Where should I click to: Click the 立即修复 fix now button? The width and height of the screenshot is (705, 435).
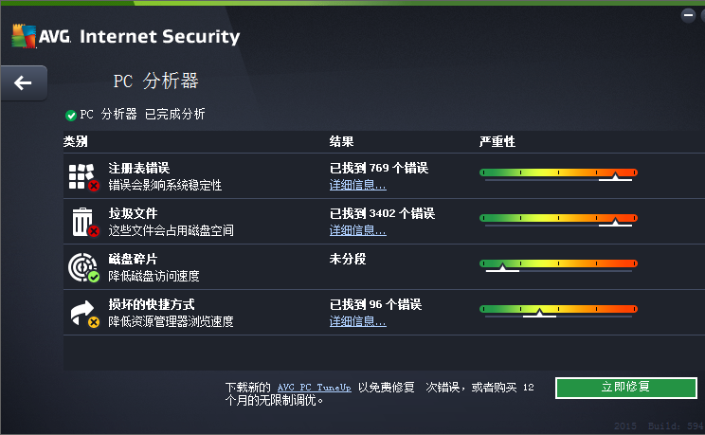[625, 388]
